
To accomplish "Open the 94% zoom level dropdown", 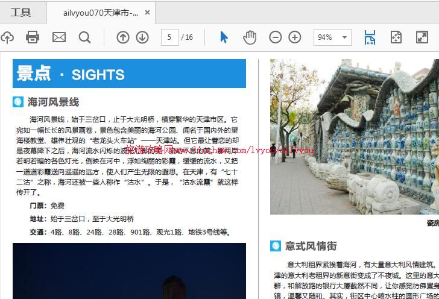I will [x=332, y=37].
